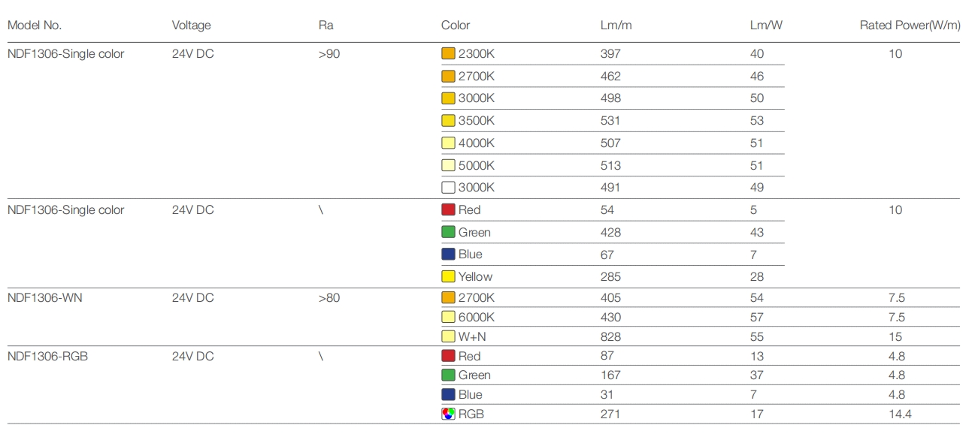
Task: Select the 5000K color swatch
Action: (x=448, y=166)
